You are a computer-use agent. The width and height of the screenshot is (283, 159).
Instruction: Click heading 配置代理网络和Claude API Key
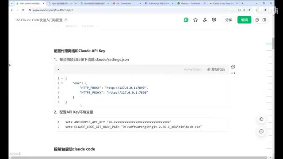tap(80, 51)
